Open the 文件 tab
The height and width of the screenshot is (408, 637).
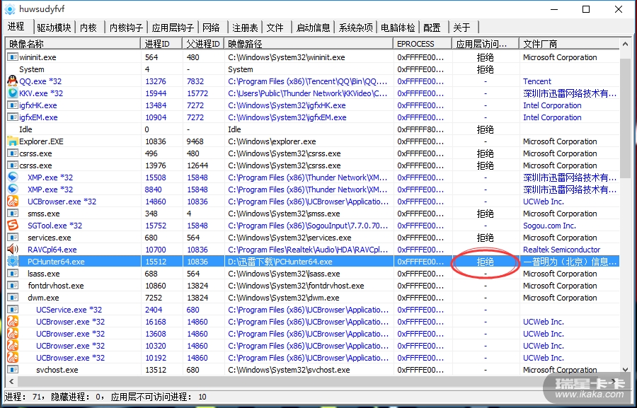275,28
